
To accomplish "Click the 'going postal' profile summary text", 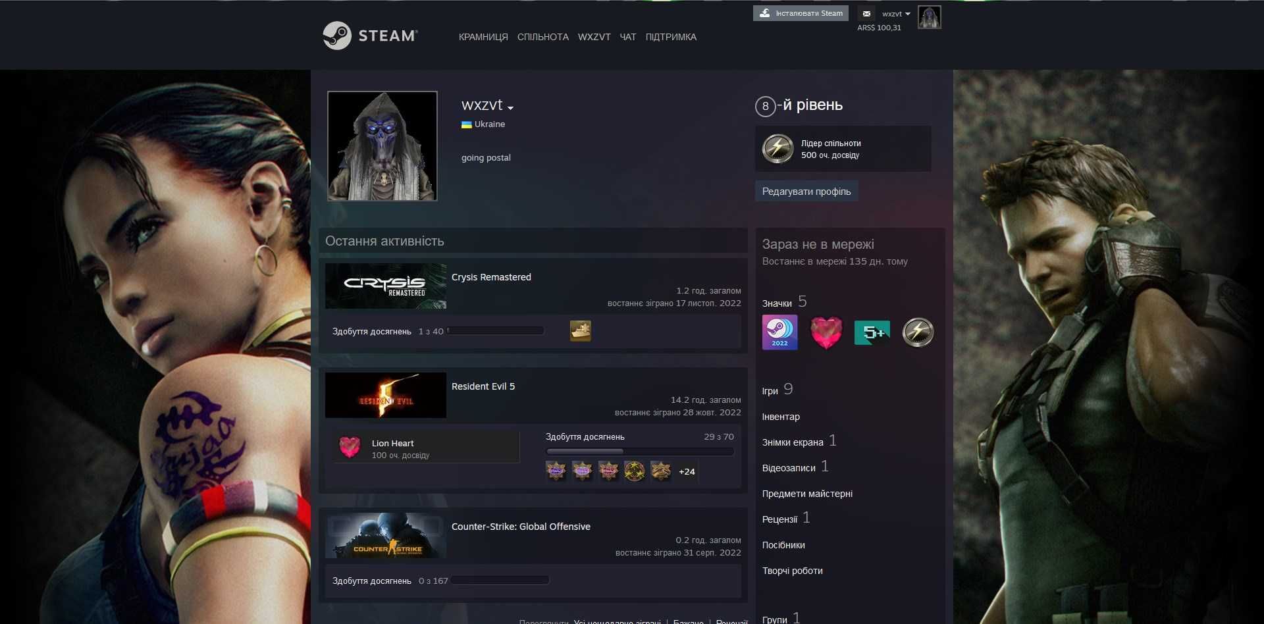I will pos(486,158).
